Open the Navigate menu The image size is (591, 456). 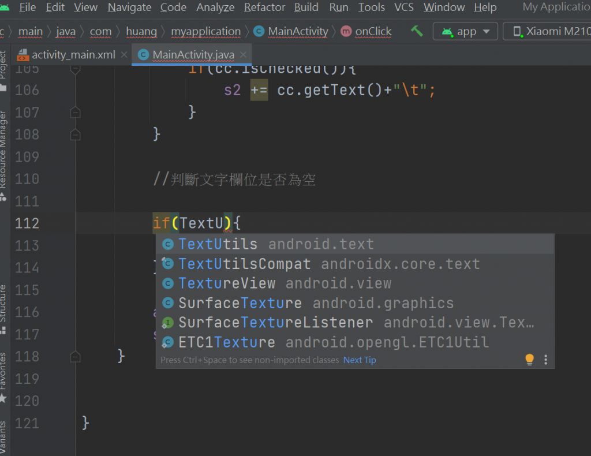coord(129,7)
